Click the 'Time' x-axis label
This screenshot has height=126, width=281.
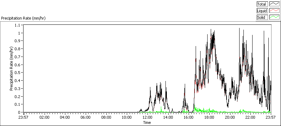(147, 123)
